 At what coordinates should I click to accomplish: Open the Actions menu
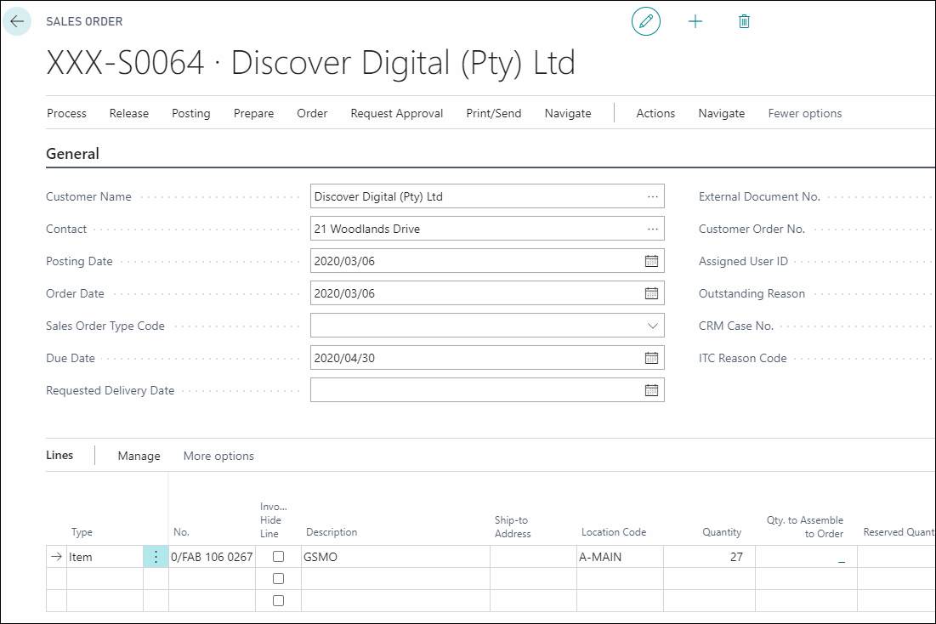[655, 113]
